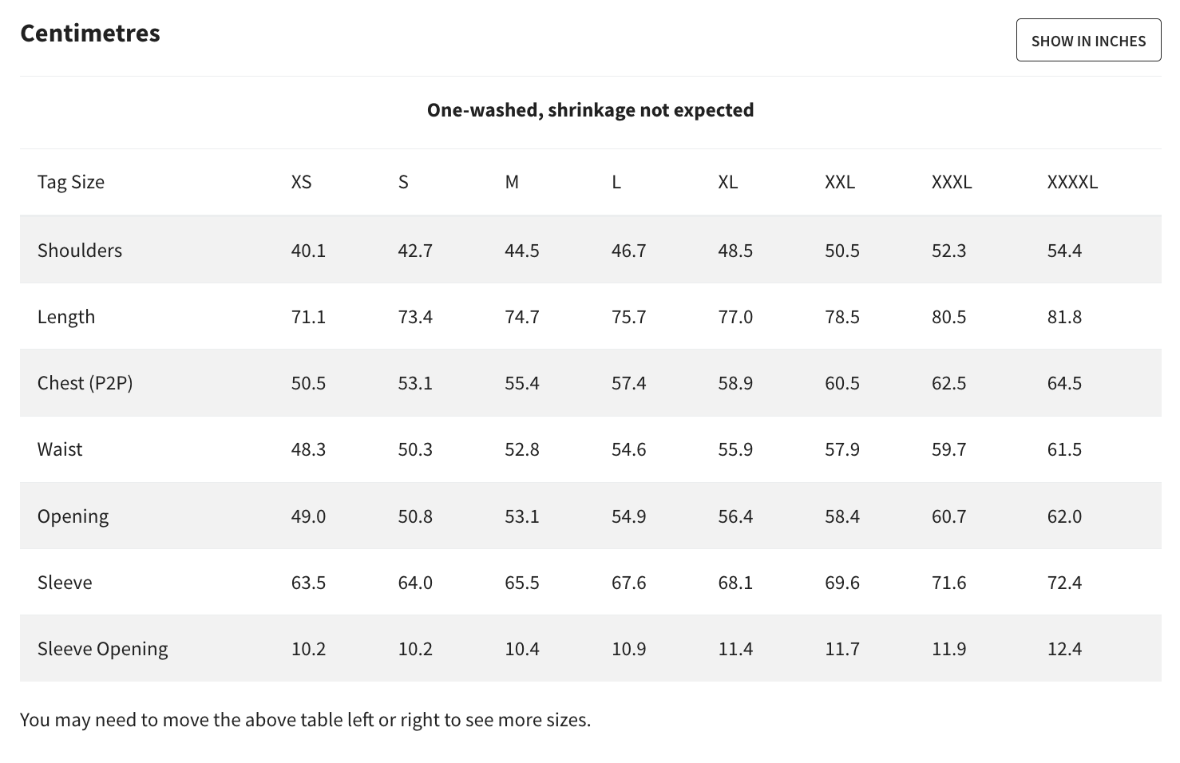The width and height of the screenshot is (1180, 763).
Task: Select the Sleeve Opening value 10.2 for S
Action: pos(415,649)
